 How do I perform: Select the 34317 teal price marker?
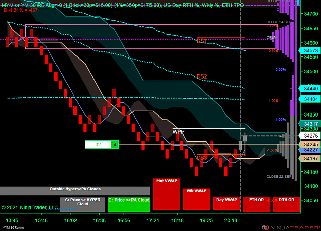[310, 124]
